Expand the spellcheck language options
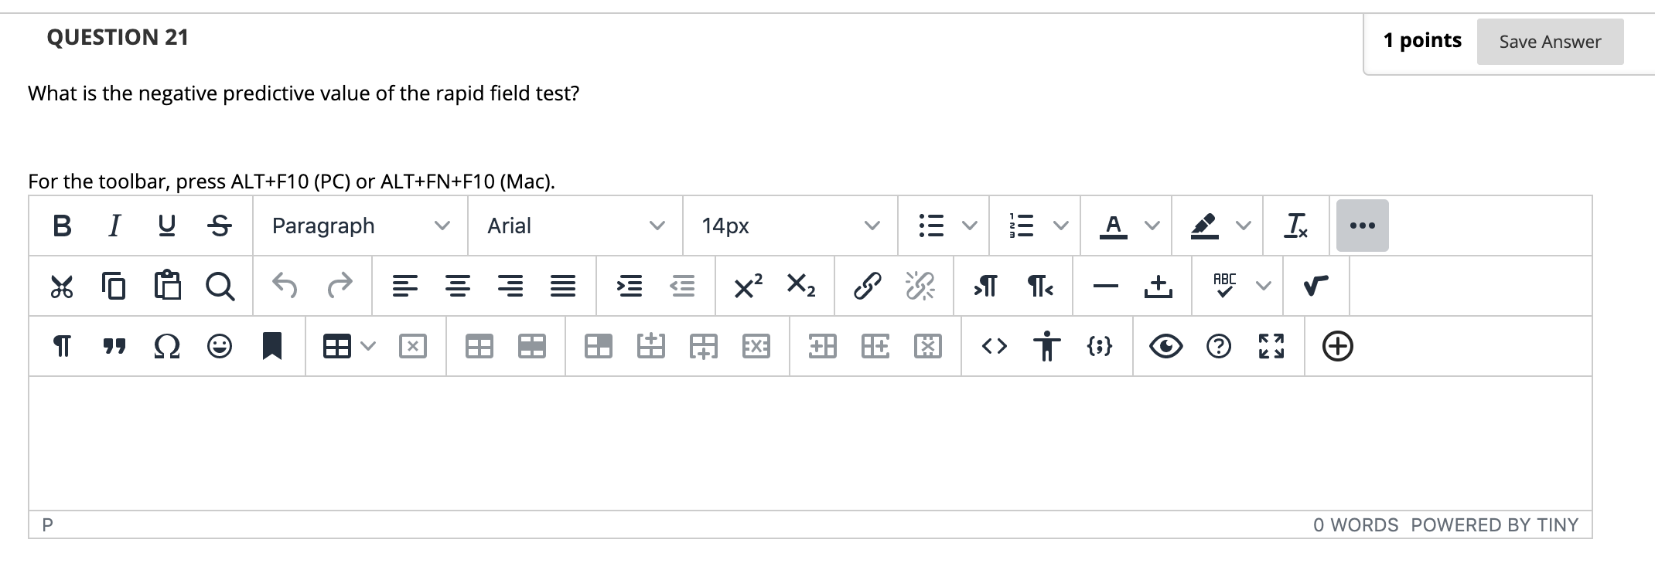Screen dimensions: 1655x587 [1263, 286]
